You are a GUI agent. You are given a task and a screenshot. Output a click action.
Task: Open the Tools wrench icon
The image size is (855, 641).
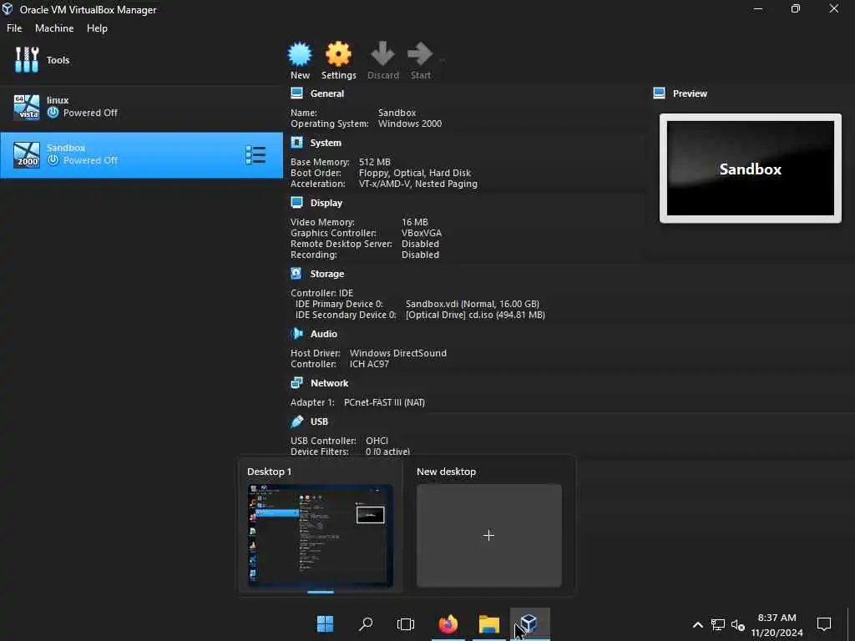[27, 60]
